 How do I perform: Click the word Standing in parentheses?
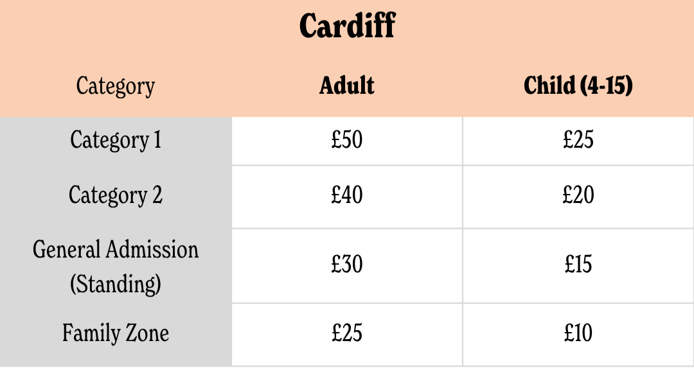[x=116, y=284]
